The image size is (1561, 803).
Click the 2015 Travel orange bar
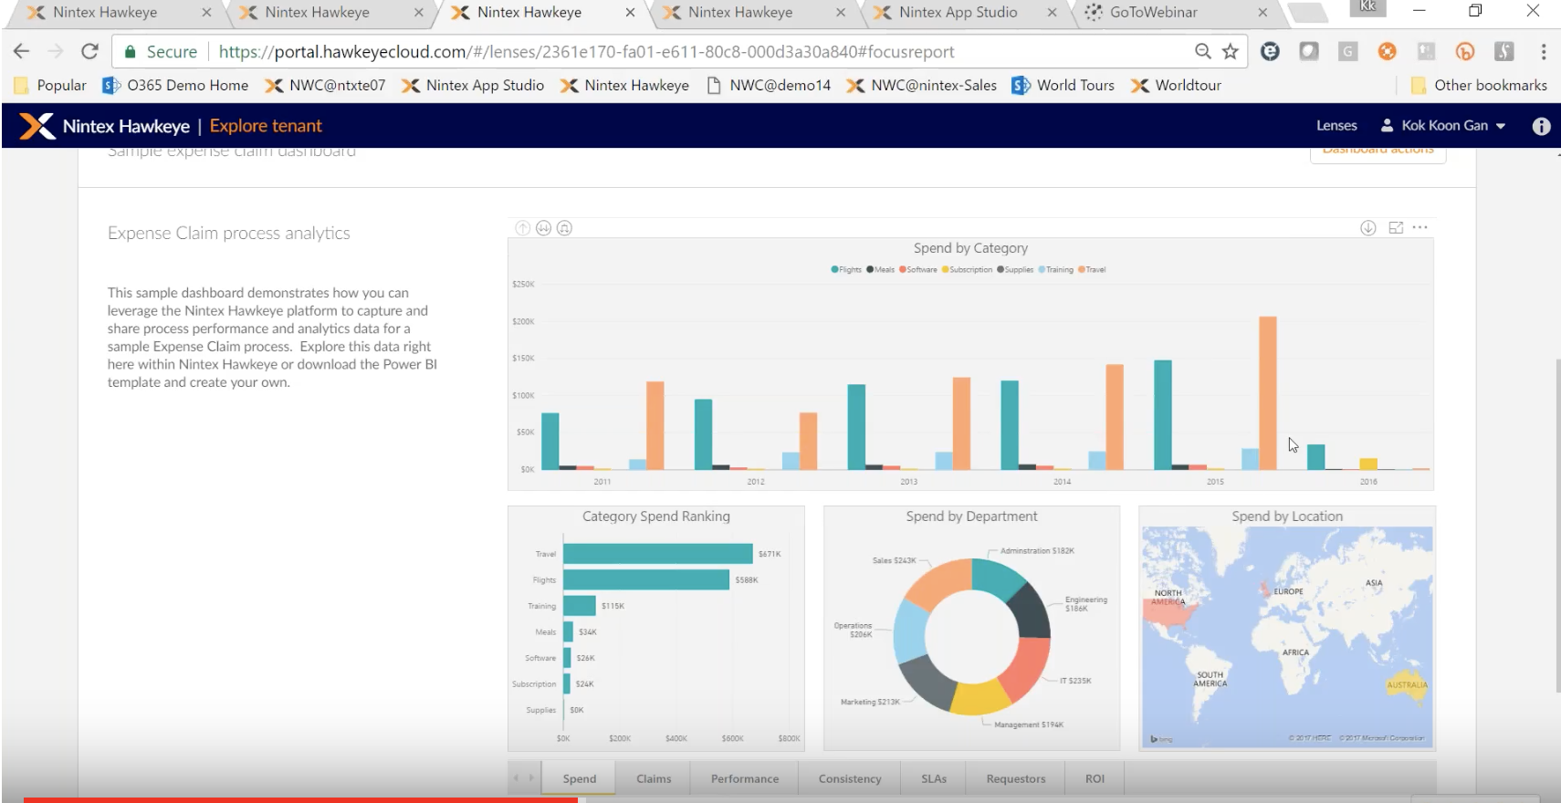1268,393
